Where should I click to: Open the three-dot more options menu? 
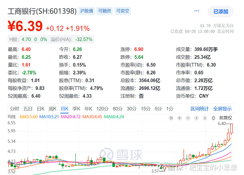[x=197, y=11]
